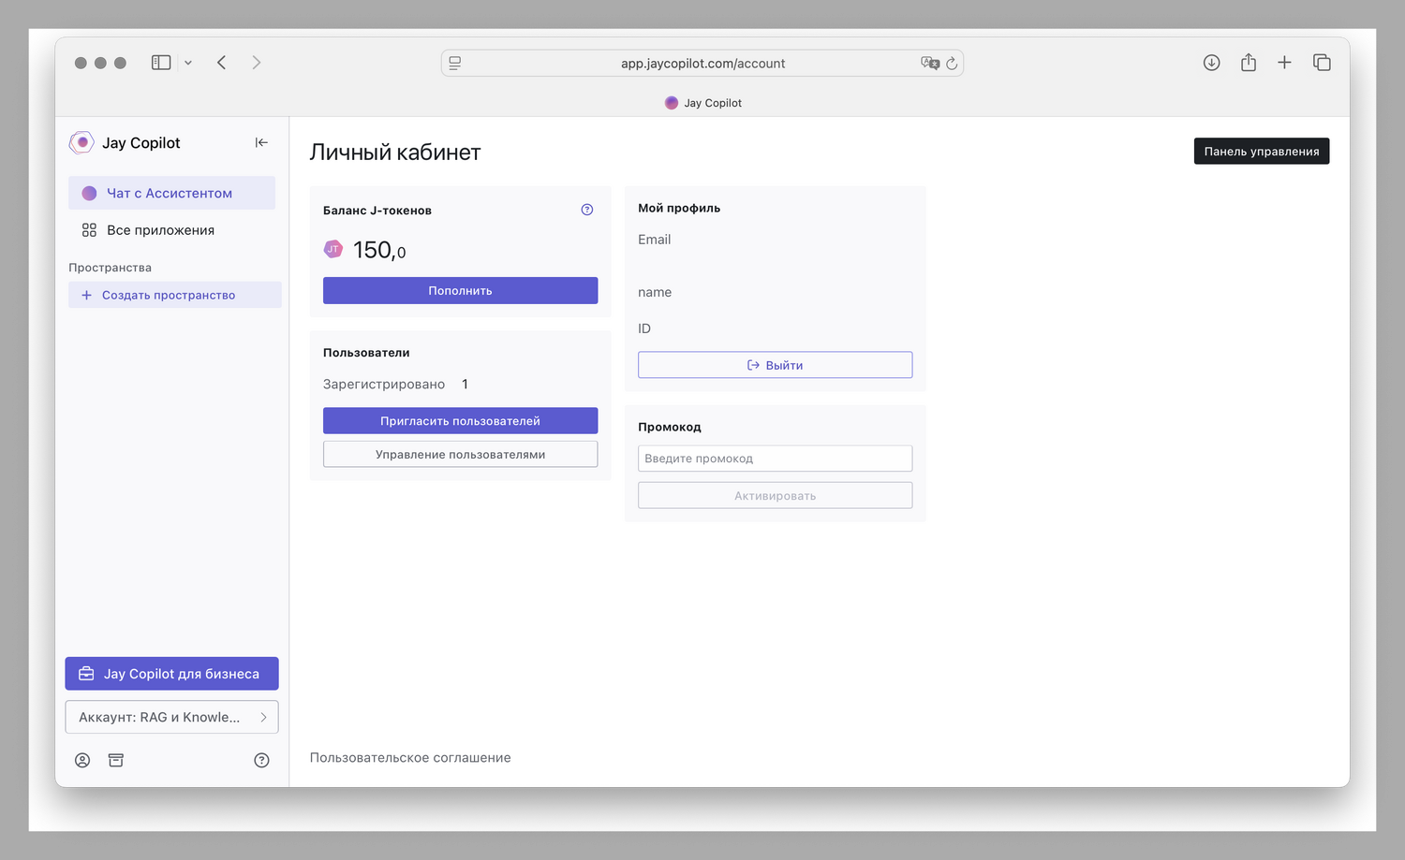Open Пользовательское соглашение link
The height and width of the screenshot is (860, 1405).
coord(410,757)
